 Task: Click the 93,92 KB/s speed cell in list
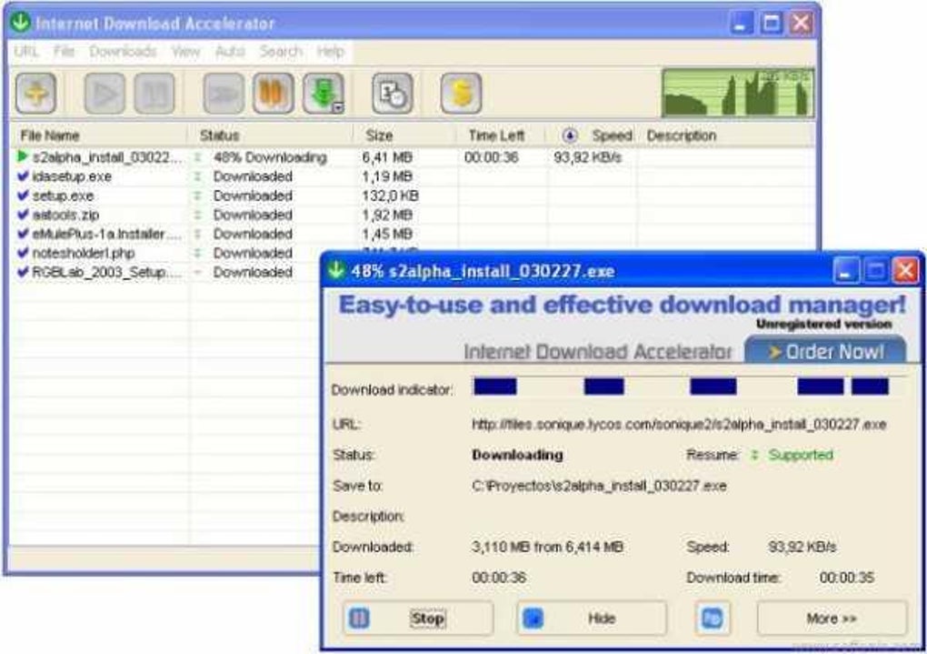pos(588,157)
